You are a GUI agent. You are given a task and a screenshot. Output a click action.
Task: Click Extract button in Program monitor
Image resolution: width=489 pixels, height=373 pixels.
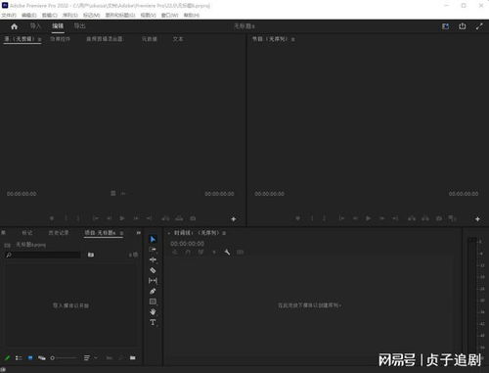pos(425,218)
